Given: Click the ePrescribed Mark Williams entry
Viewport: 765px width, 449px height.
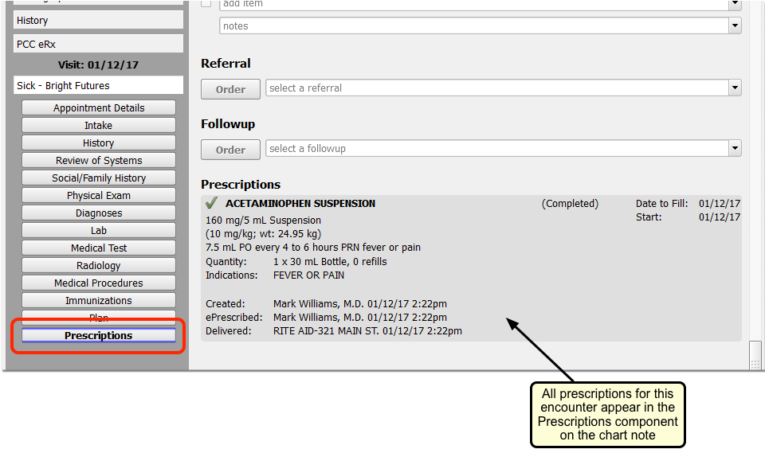Looking at the screenshot, I should click(x=360, y=318).
